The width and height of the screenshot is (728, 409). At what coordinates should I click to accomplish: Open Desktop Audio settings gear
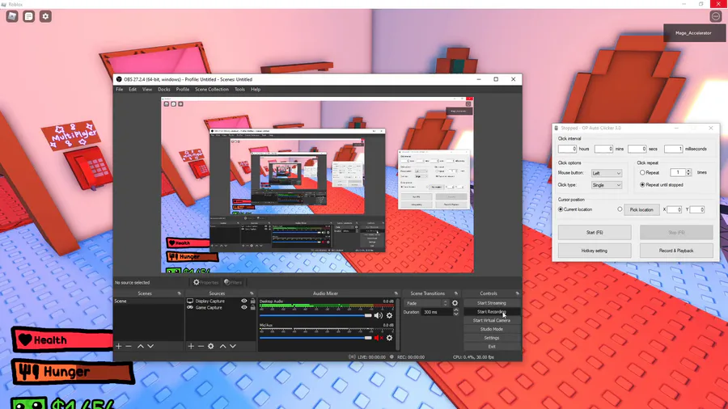(390, 316)
